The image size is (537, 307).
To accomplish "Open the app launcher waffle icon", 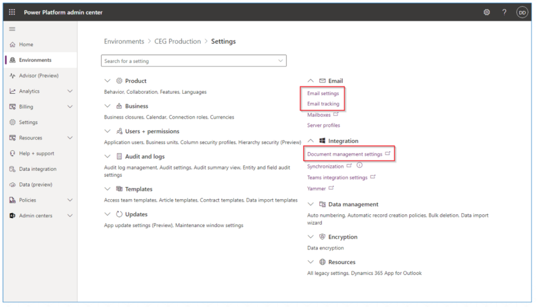I will pyautogui.click(x=12, y=13).
